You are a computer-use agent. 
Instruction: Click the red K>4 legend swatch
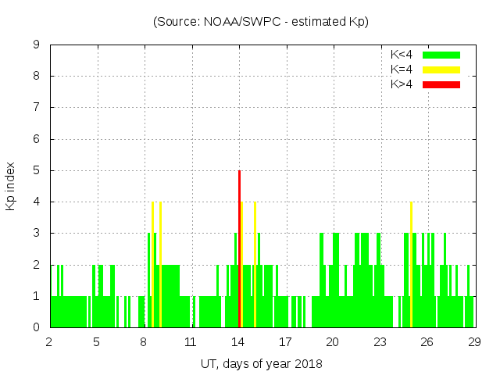[441, 84]
